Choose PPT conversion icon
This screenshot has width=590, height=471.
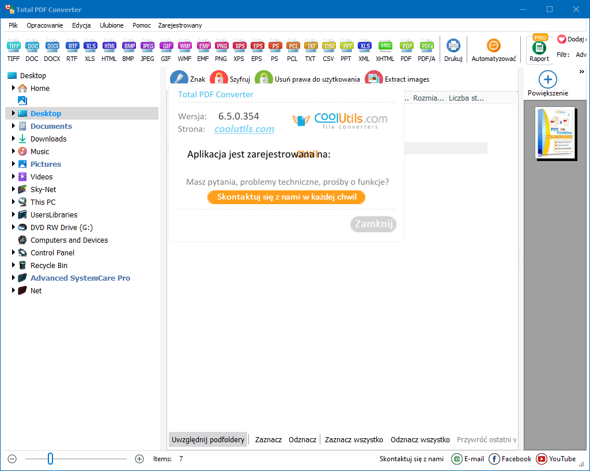pyautogui.click(x=346, y=51)
